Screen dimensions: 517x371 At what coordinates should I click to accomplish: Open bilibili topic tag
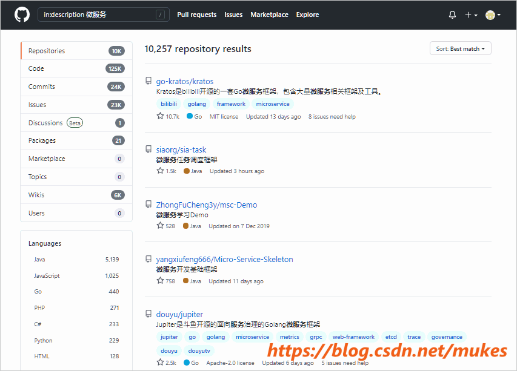pos(169,103)
